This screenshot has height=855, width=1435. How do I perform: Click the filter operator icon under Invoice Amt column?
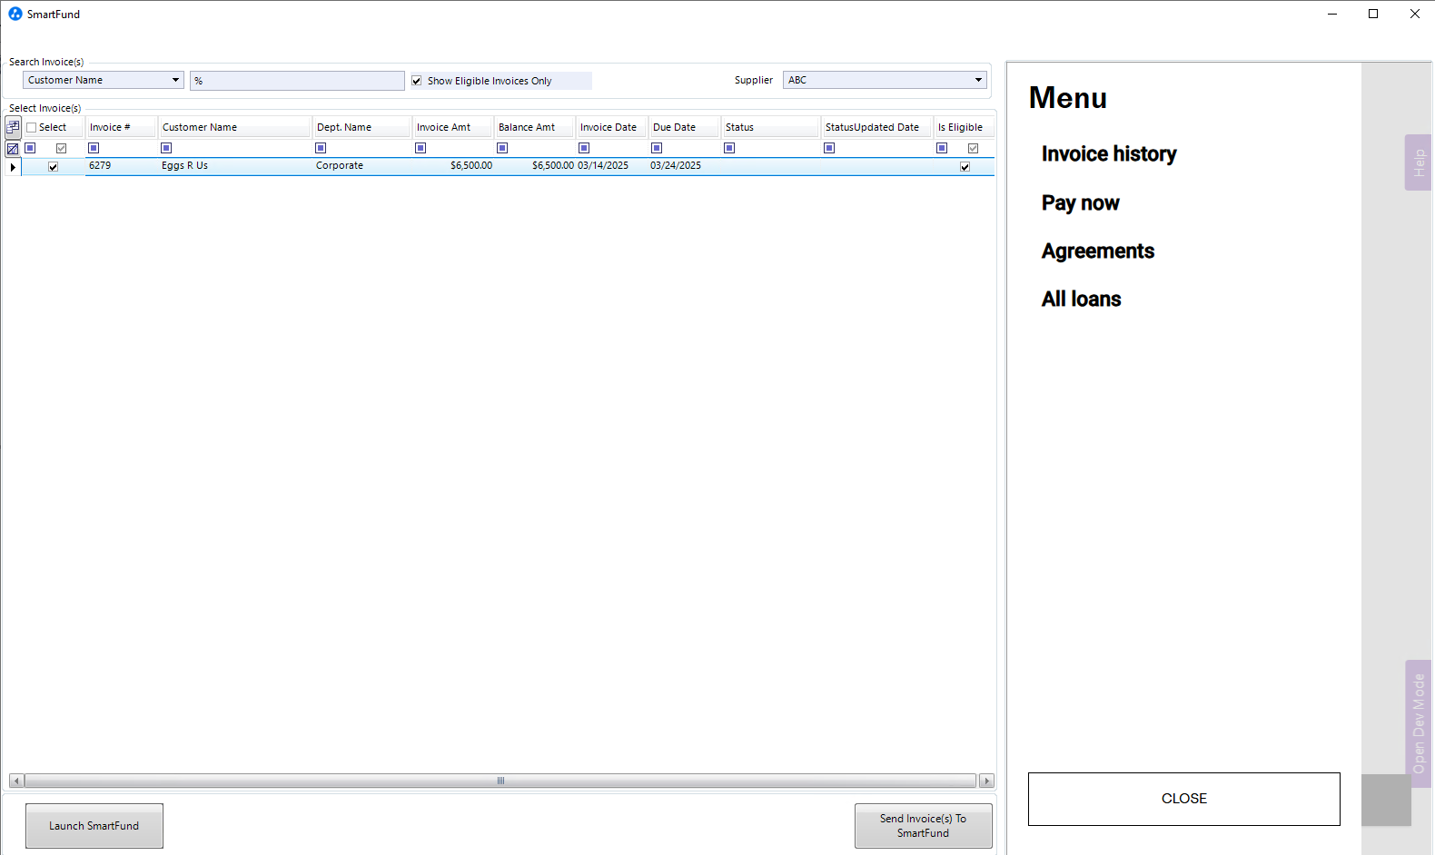click(x=421, y=148)
